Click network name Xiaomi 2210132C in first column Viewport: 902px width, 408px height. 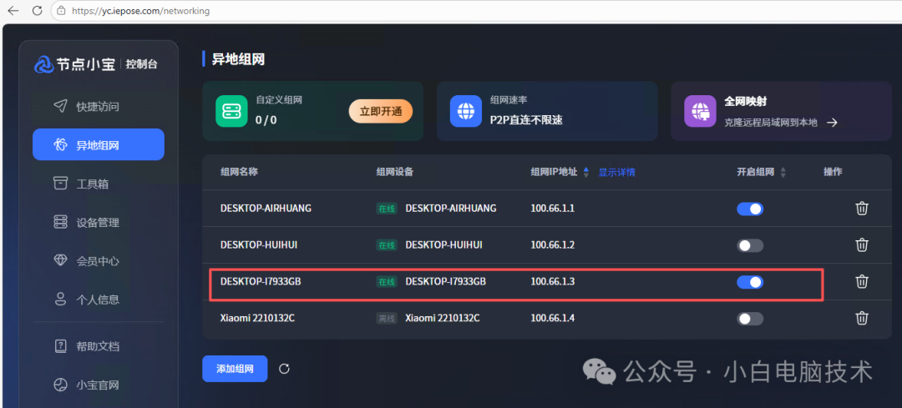(258, 318)
